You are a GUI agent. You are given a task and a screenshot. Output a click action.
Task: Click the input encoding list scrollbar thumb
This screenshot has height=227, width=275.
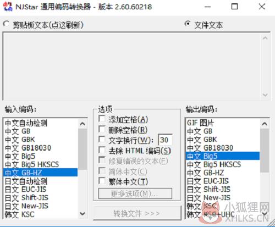[82, 150]
